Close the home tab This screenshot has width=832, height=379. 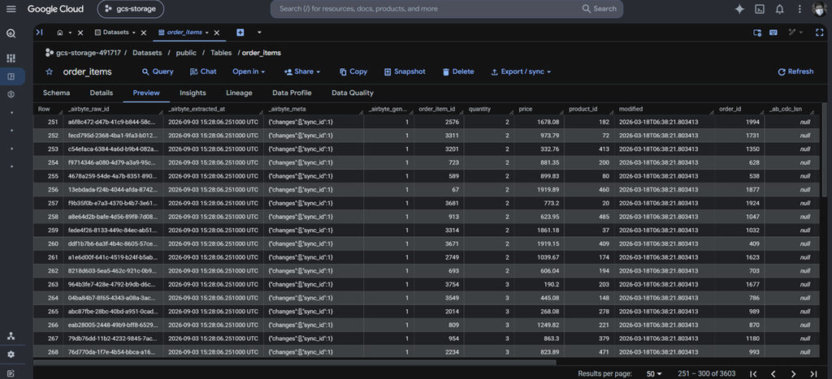click(x=80, y=32)
